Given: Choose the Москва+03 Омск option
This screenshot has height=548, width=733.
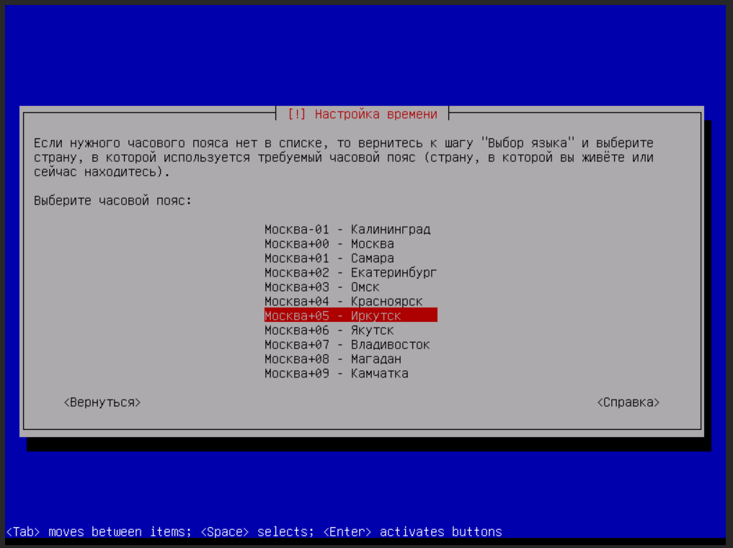Looking at the screenshot, I should click(321, 287).
